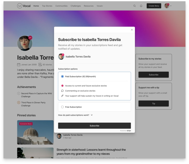Click the Joined date calendar icon

[x=19, y=65]
